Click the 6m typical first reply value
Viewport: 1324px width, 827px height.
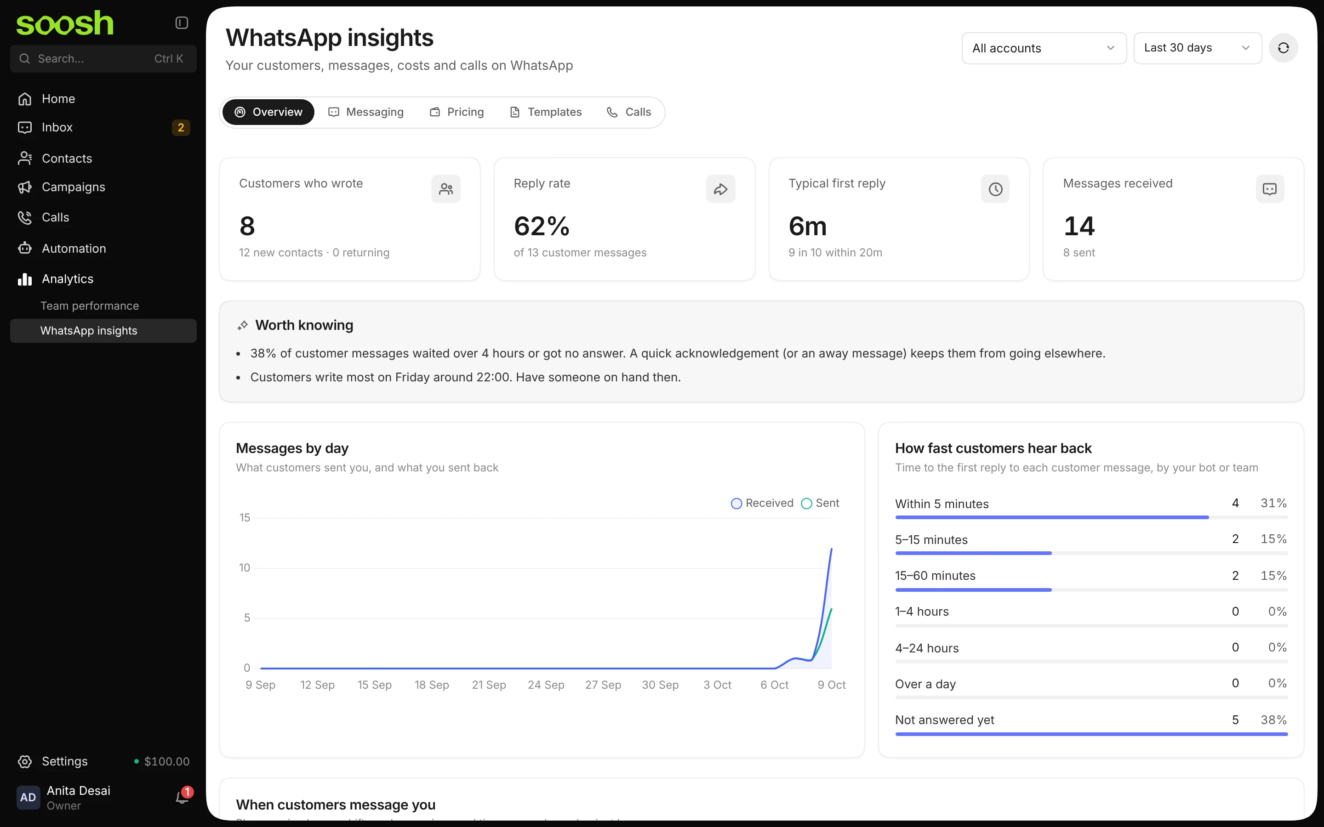(x=808, y=227)
